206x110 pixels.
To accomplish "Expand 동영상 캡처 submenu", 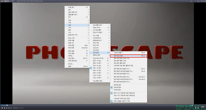I will 100,55.
